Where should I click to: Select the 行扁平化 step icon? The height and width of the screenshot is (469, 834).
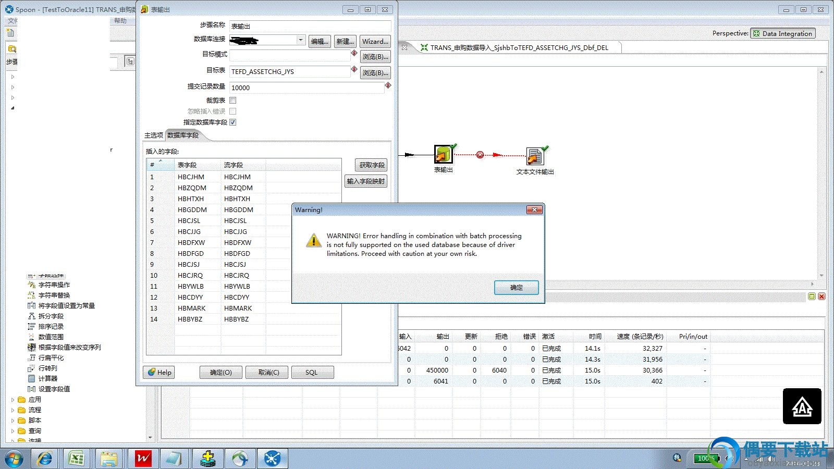31,357
